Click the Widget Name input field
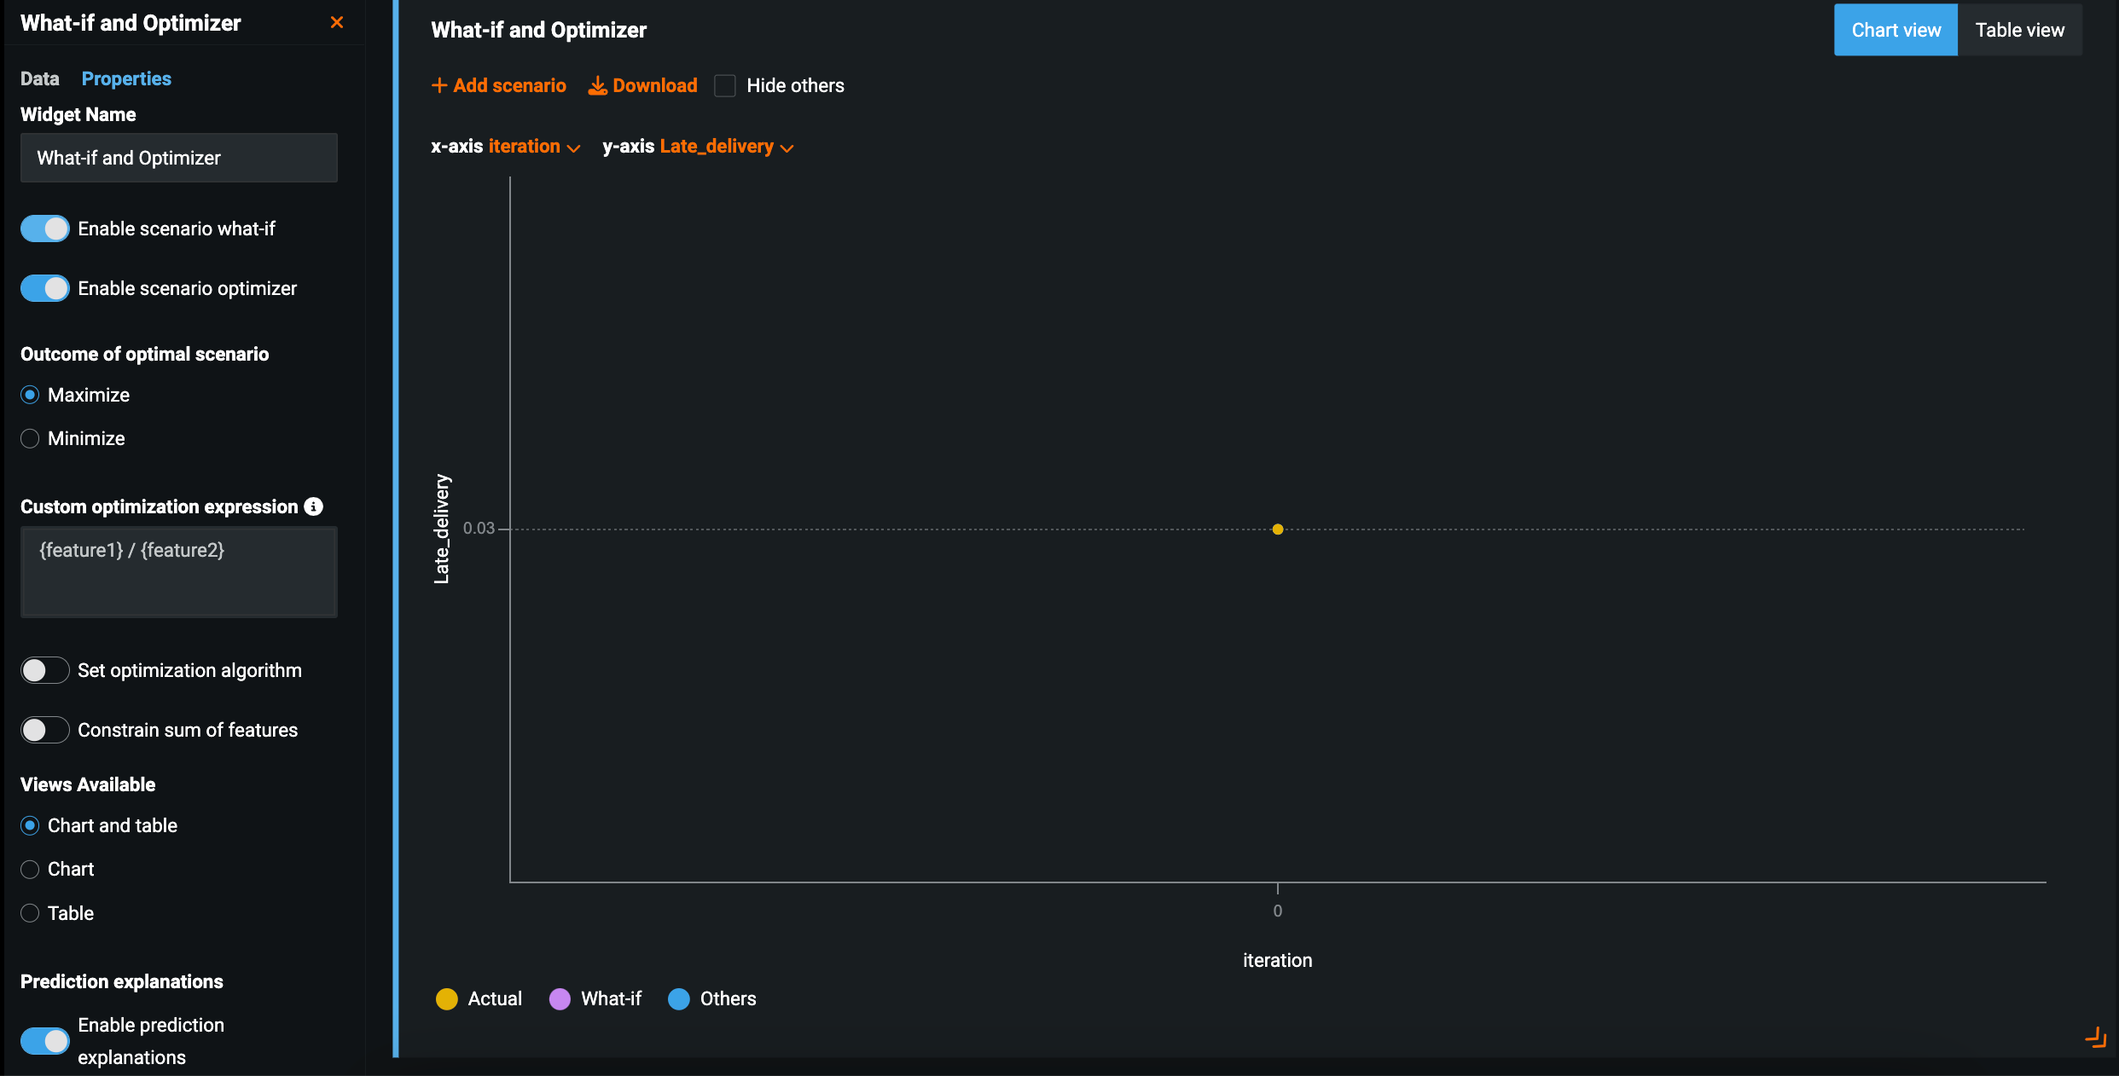Screen dimensions: 2119x1076 pos(179,158)
